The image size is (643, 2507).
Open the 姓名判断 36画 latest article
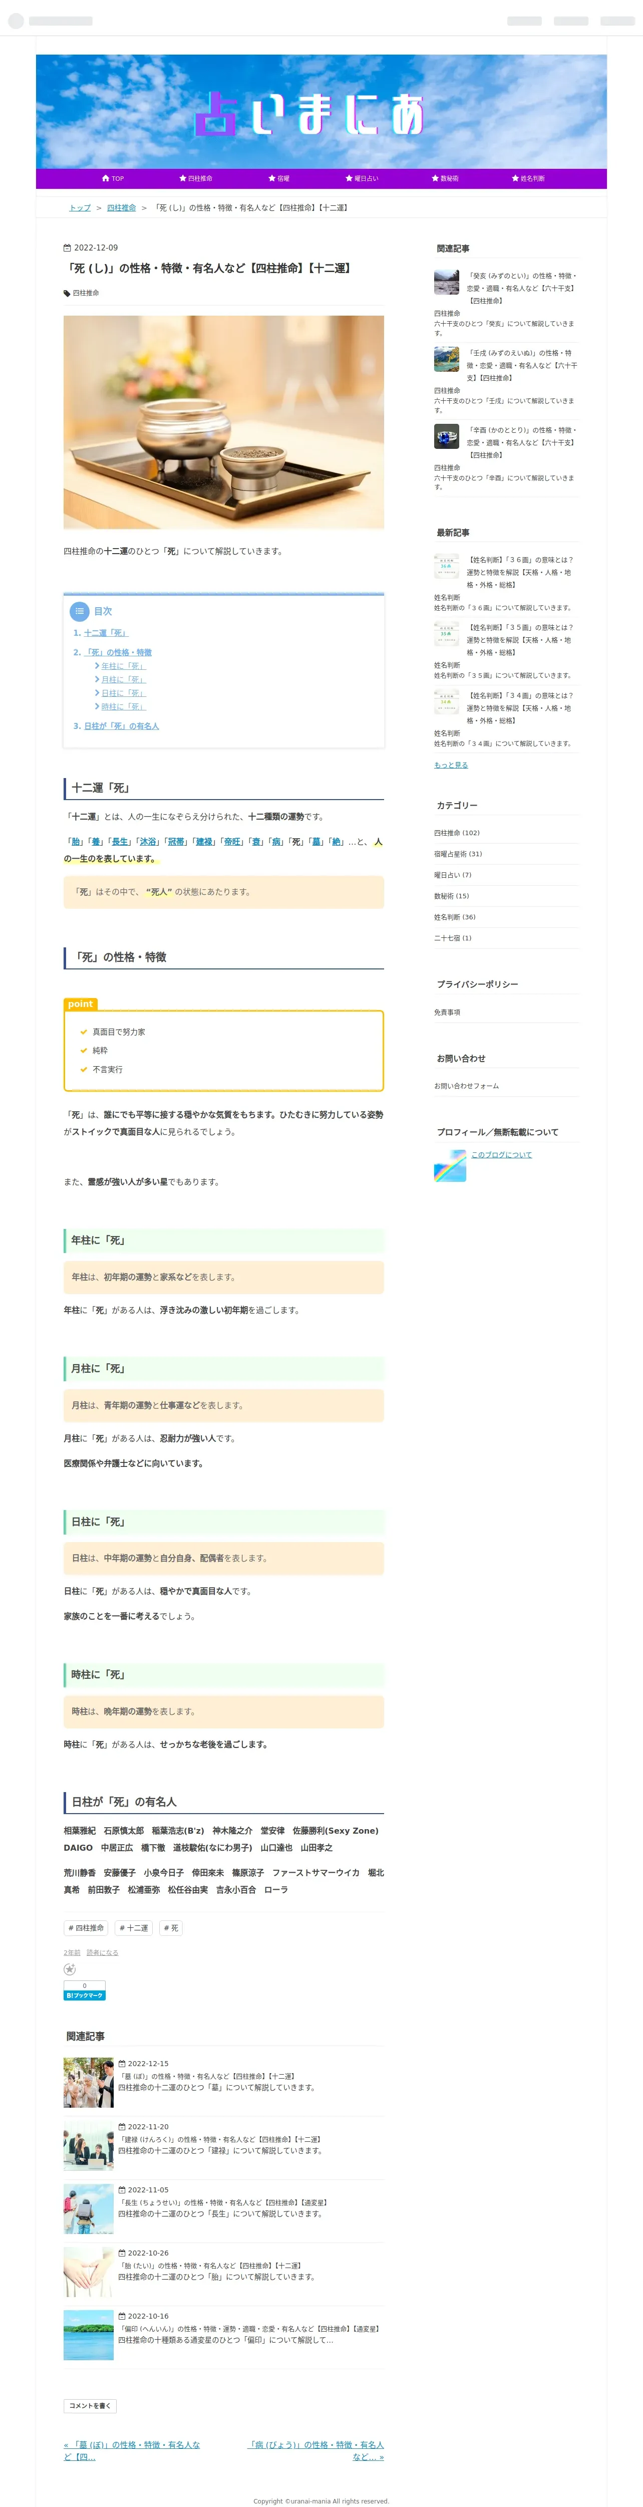520,572
